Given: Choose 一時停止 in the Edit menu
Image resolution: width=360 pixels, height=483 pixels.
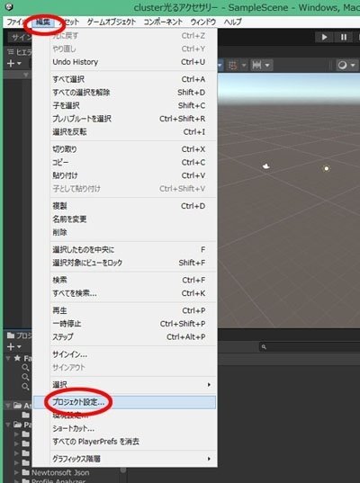Looking at the screenshot, I should 124,324.
